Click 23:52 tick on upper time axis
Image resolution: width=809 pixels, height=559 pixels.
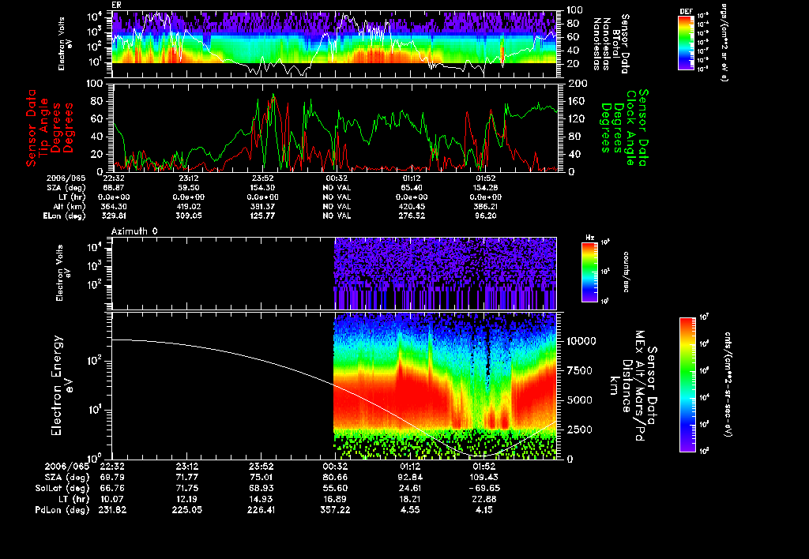261,178
